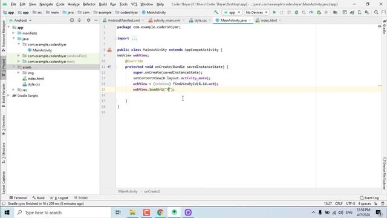Expand the com.example.codershiyar (test) package
The width and height of the screenshot is (387, 218).
[19, 61]
